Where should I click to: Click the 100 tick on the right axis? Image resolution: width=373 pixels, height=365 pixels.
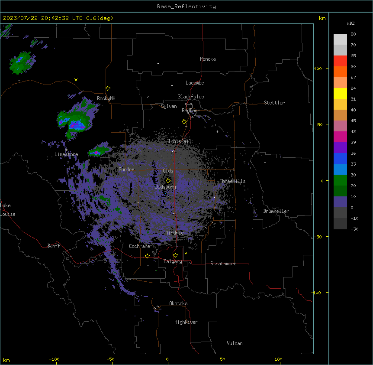(x=318, y=68)
